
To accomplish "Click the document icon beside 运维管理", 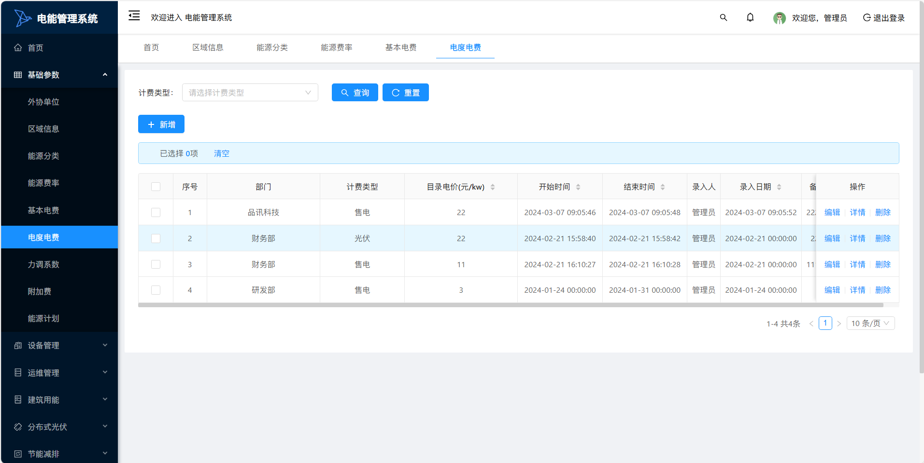I will (x=18, y=372).
